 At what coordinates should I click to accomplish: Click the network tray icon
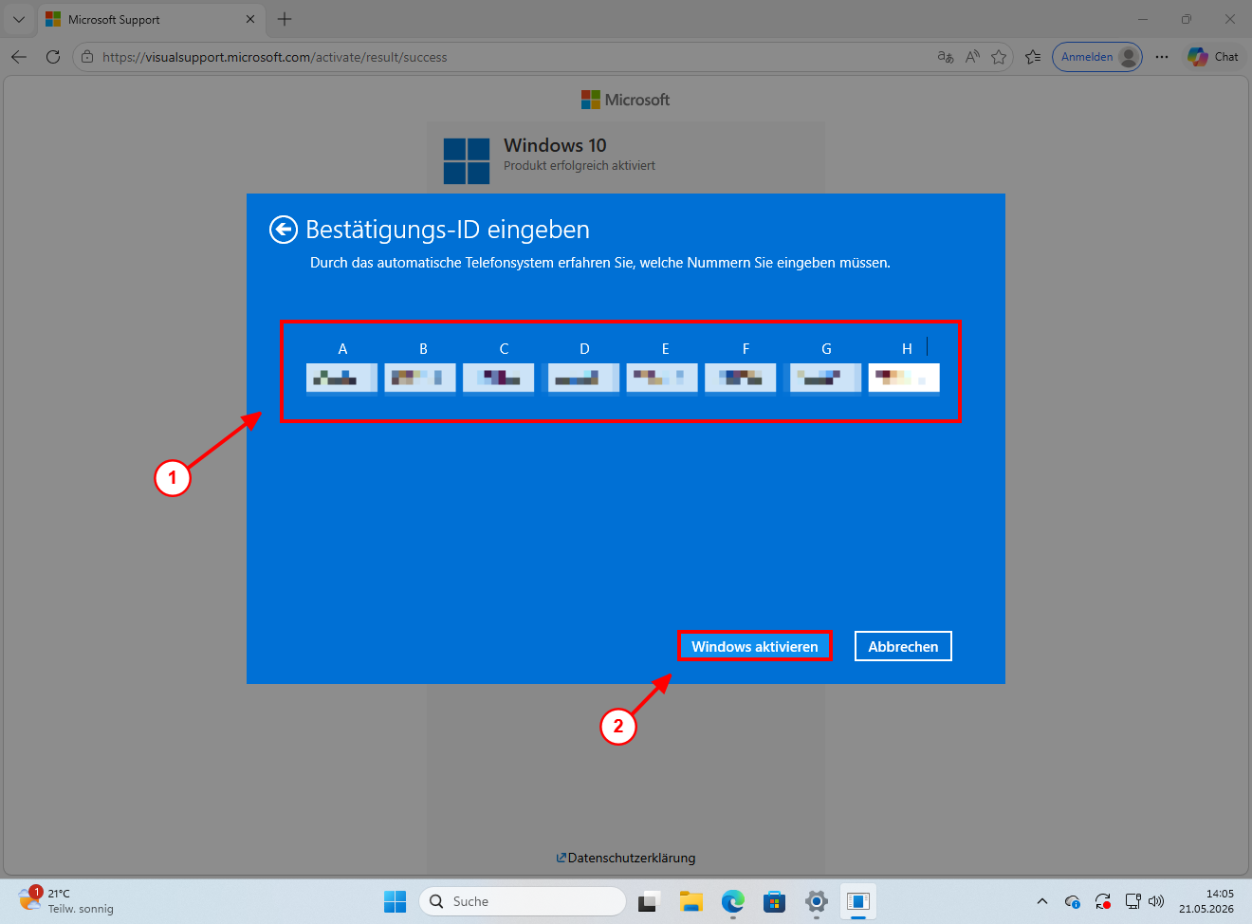pos(1133,901)
